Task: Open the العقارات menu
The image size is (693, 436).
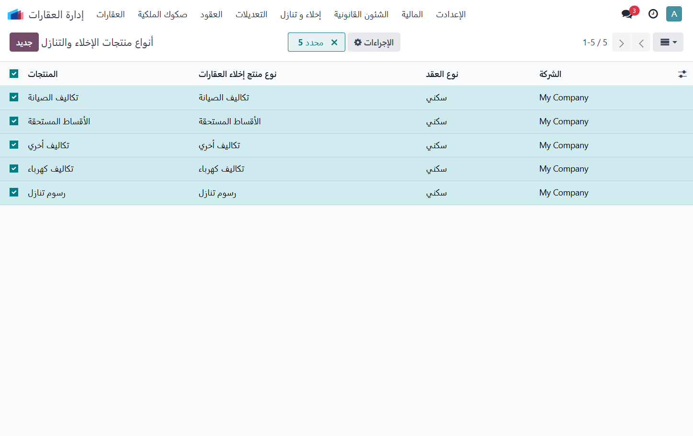Action: 111,14
